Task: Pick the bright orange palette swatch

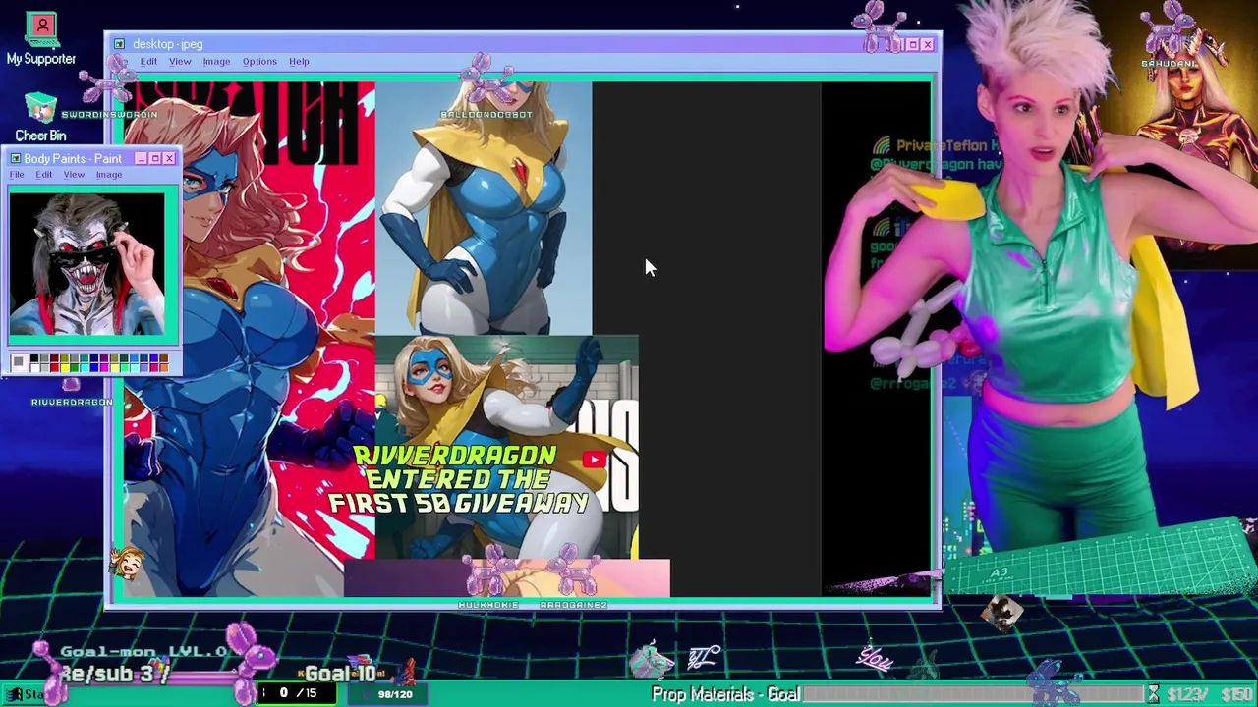Action: tap(164, 368)
